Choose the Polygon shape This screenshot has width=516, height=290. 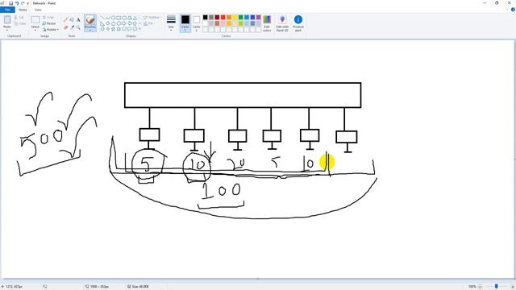coord(130,18)
